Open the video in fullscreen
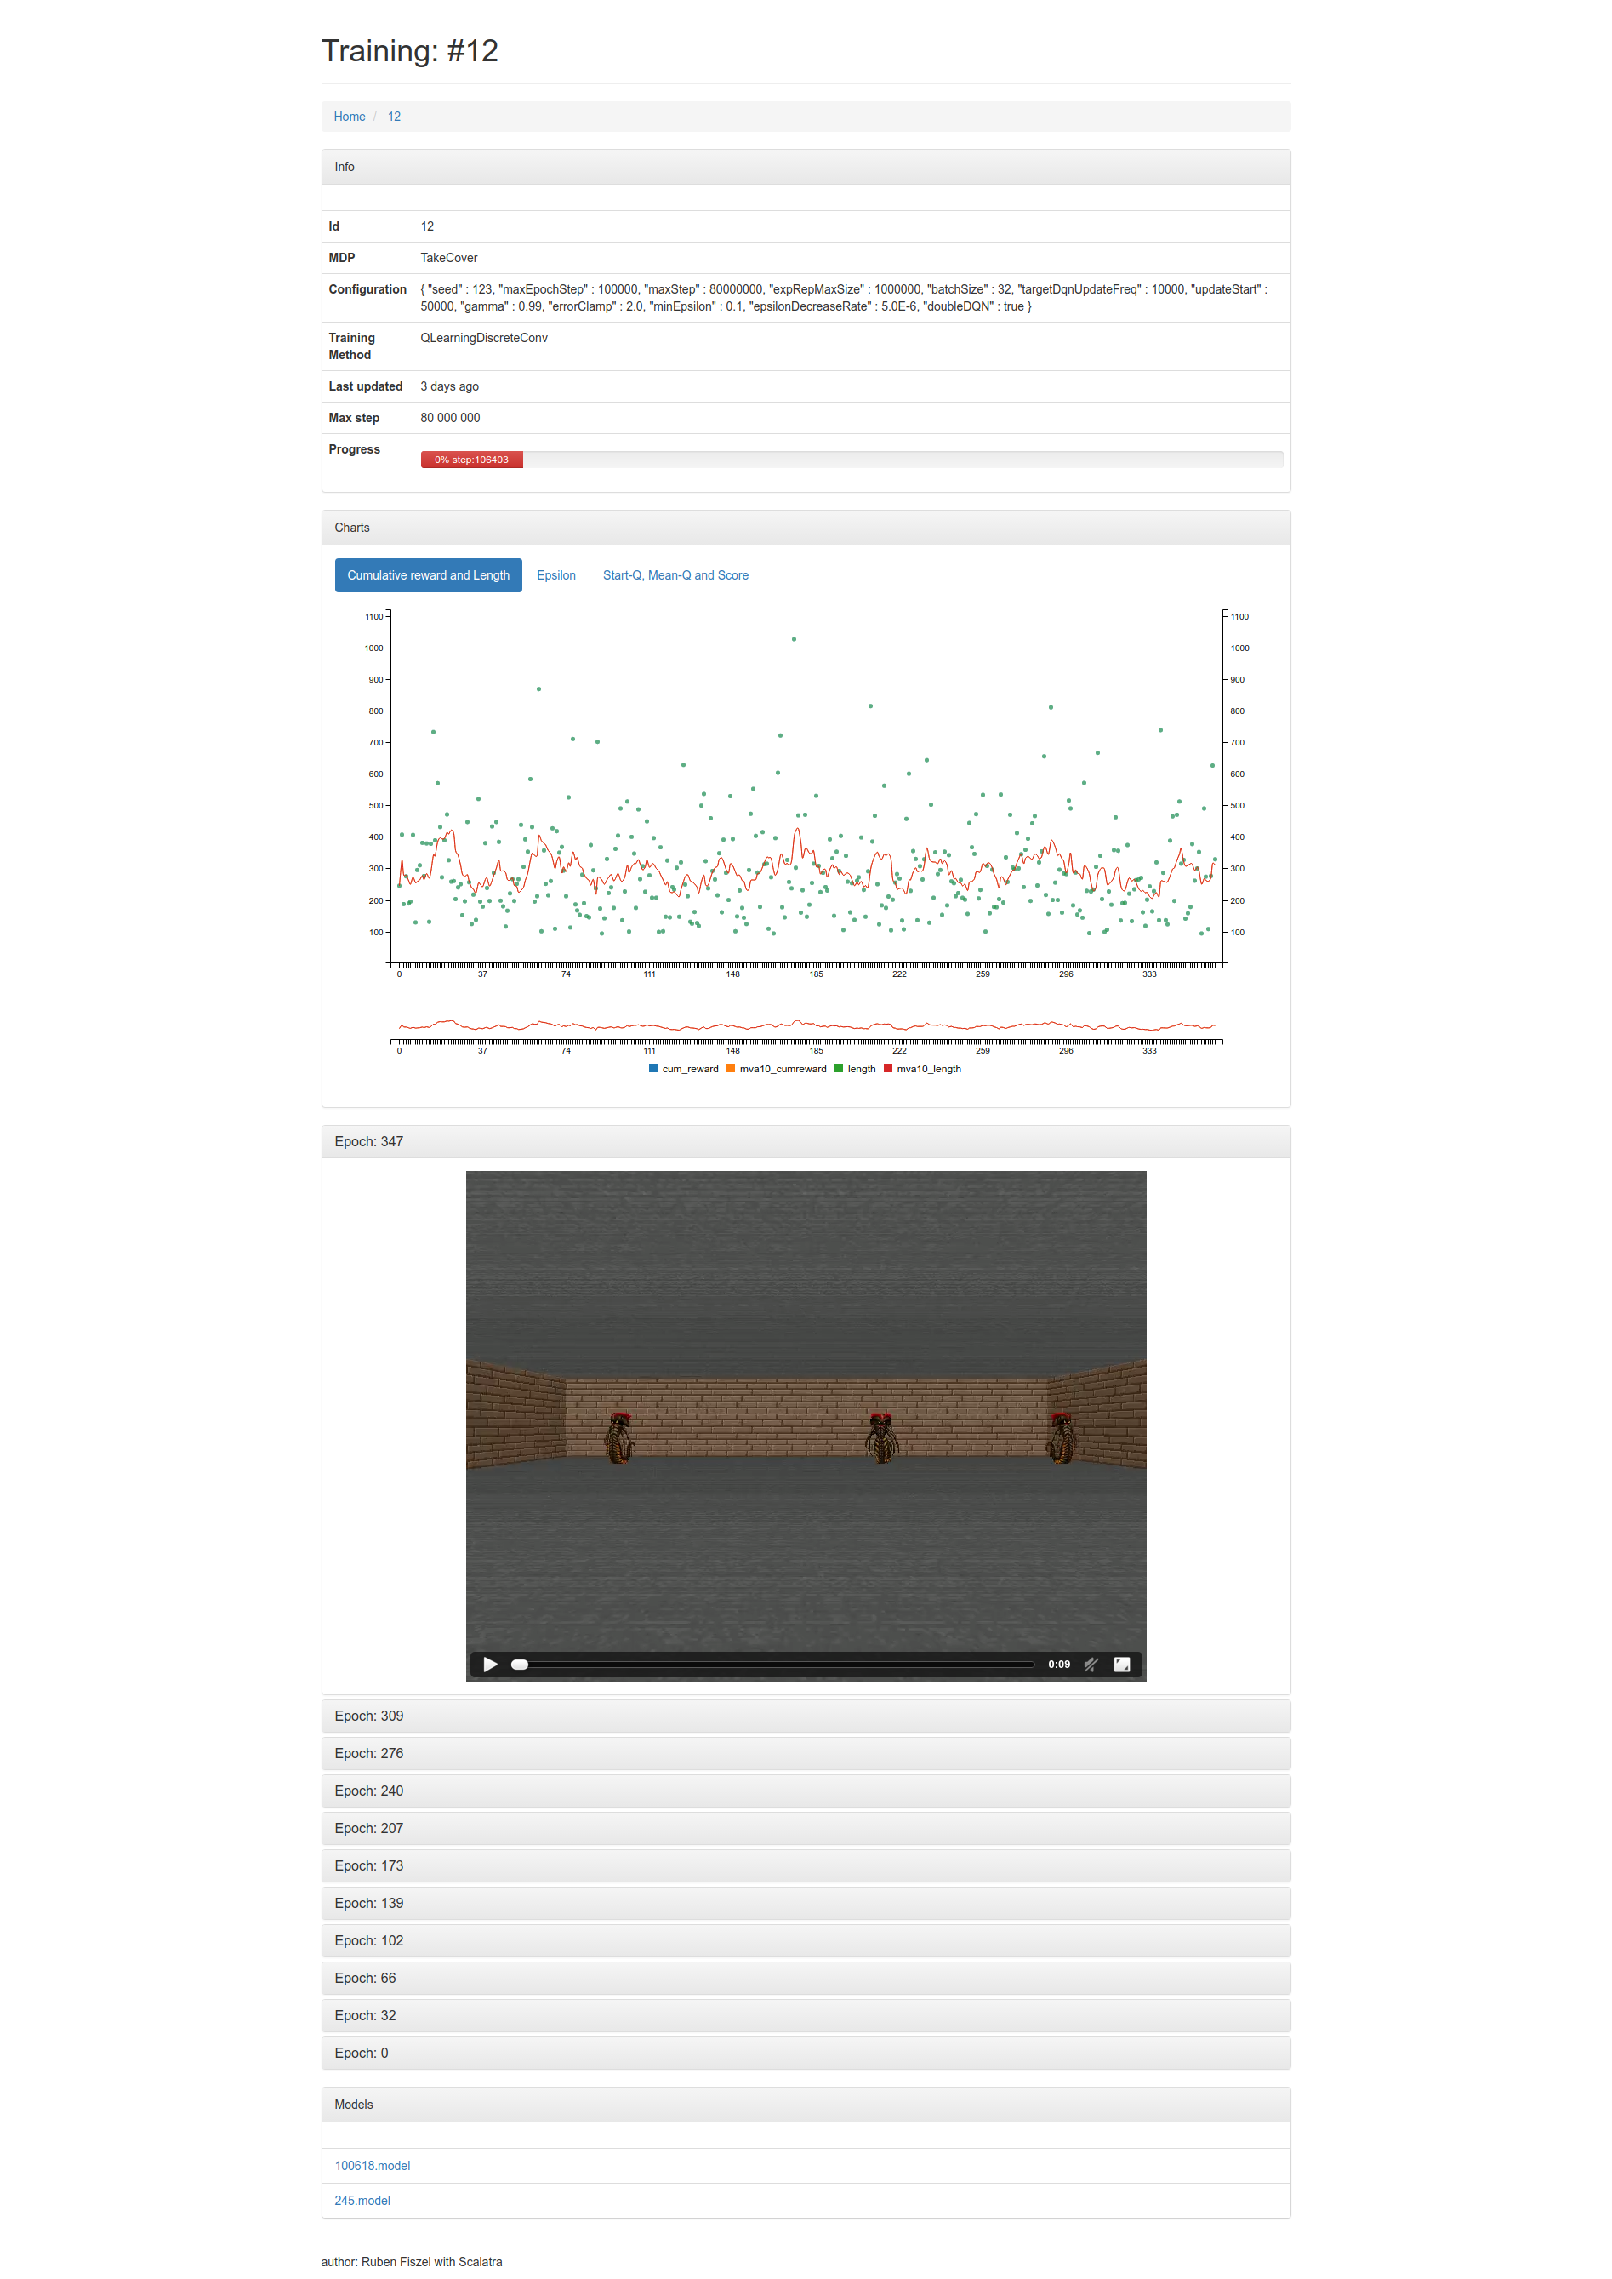This screenshot has width=1612, height=2279. coord(1122,1665)
